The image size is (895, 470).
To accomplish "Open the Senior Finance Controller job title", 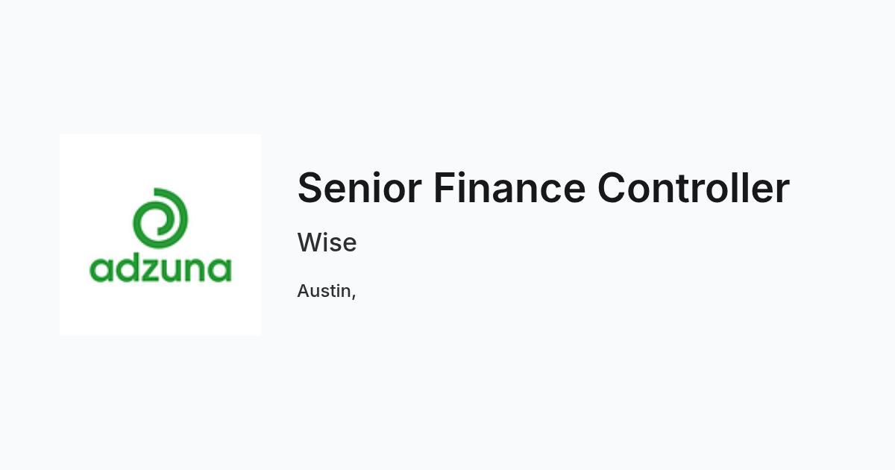I will [543, 187].
